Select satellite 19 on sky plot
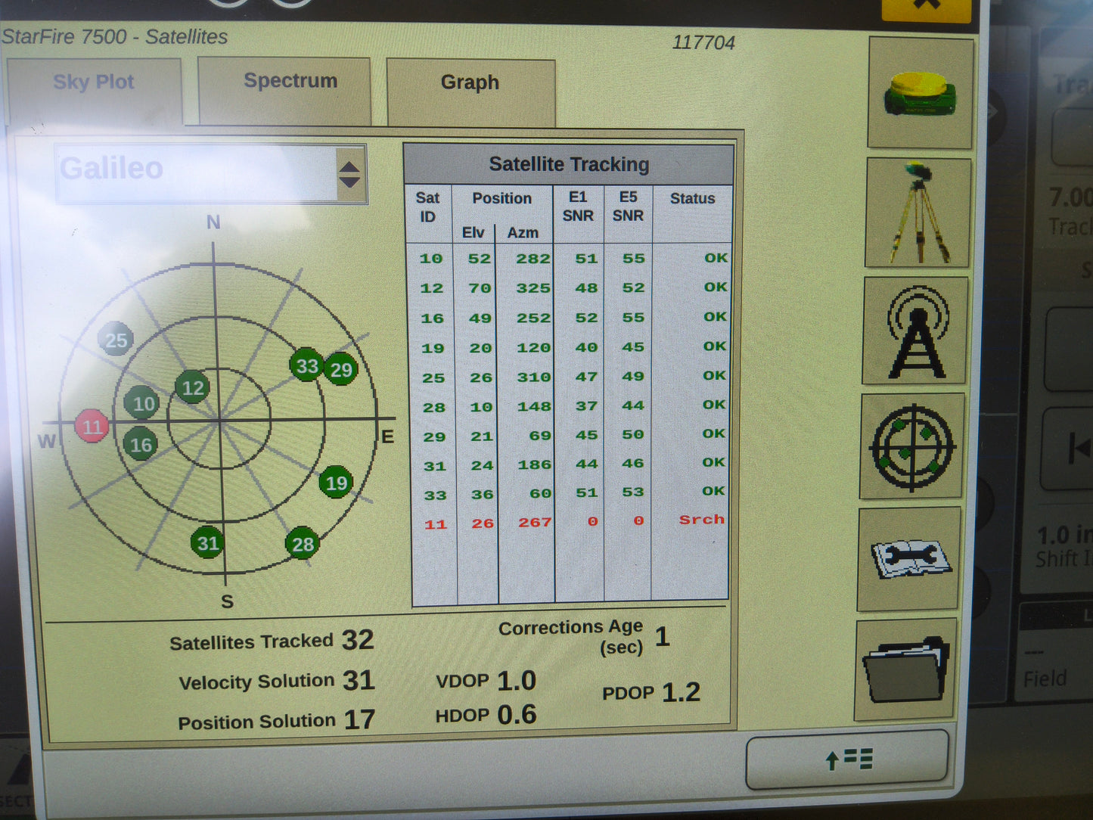Screen dimensions: 1093x820 pos(336,483)
